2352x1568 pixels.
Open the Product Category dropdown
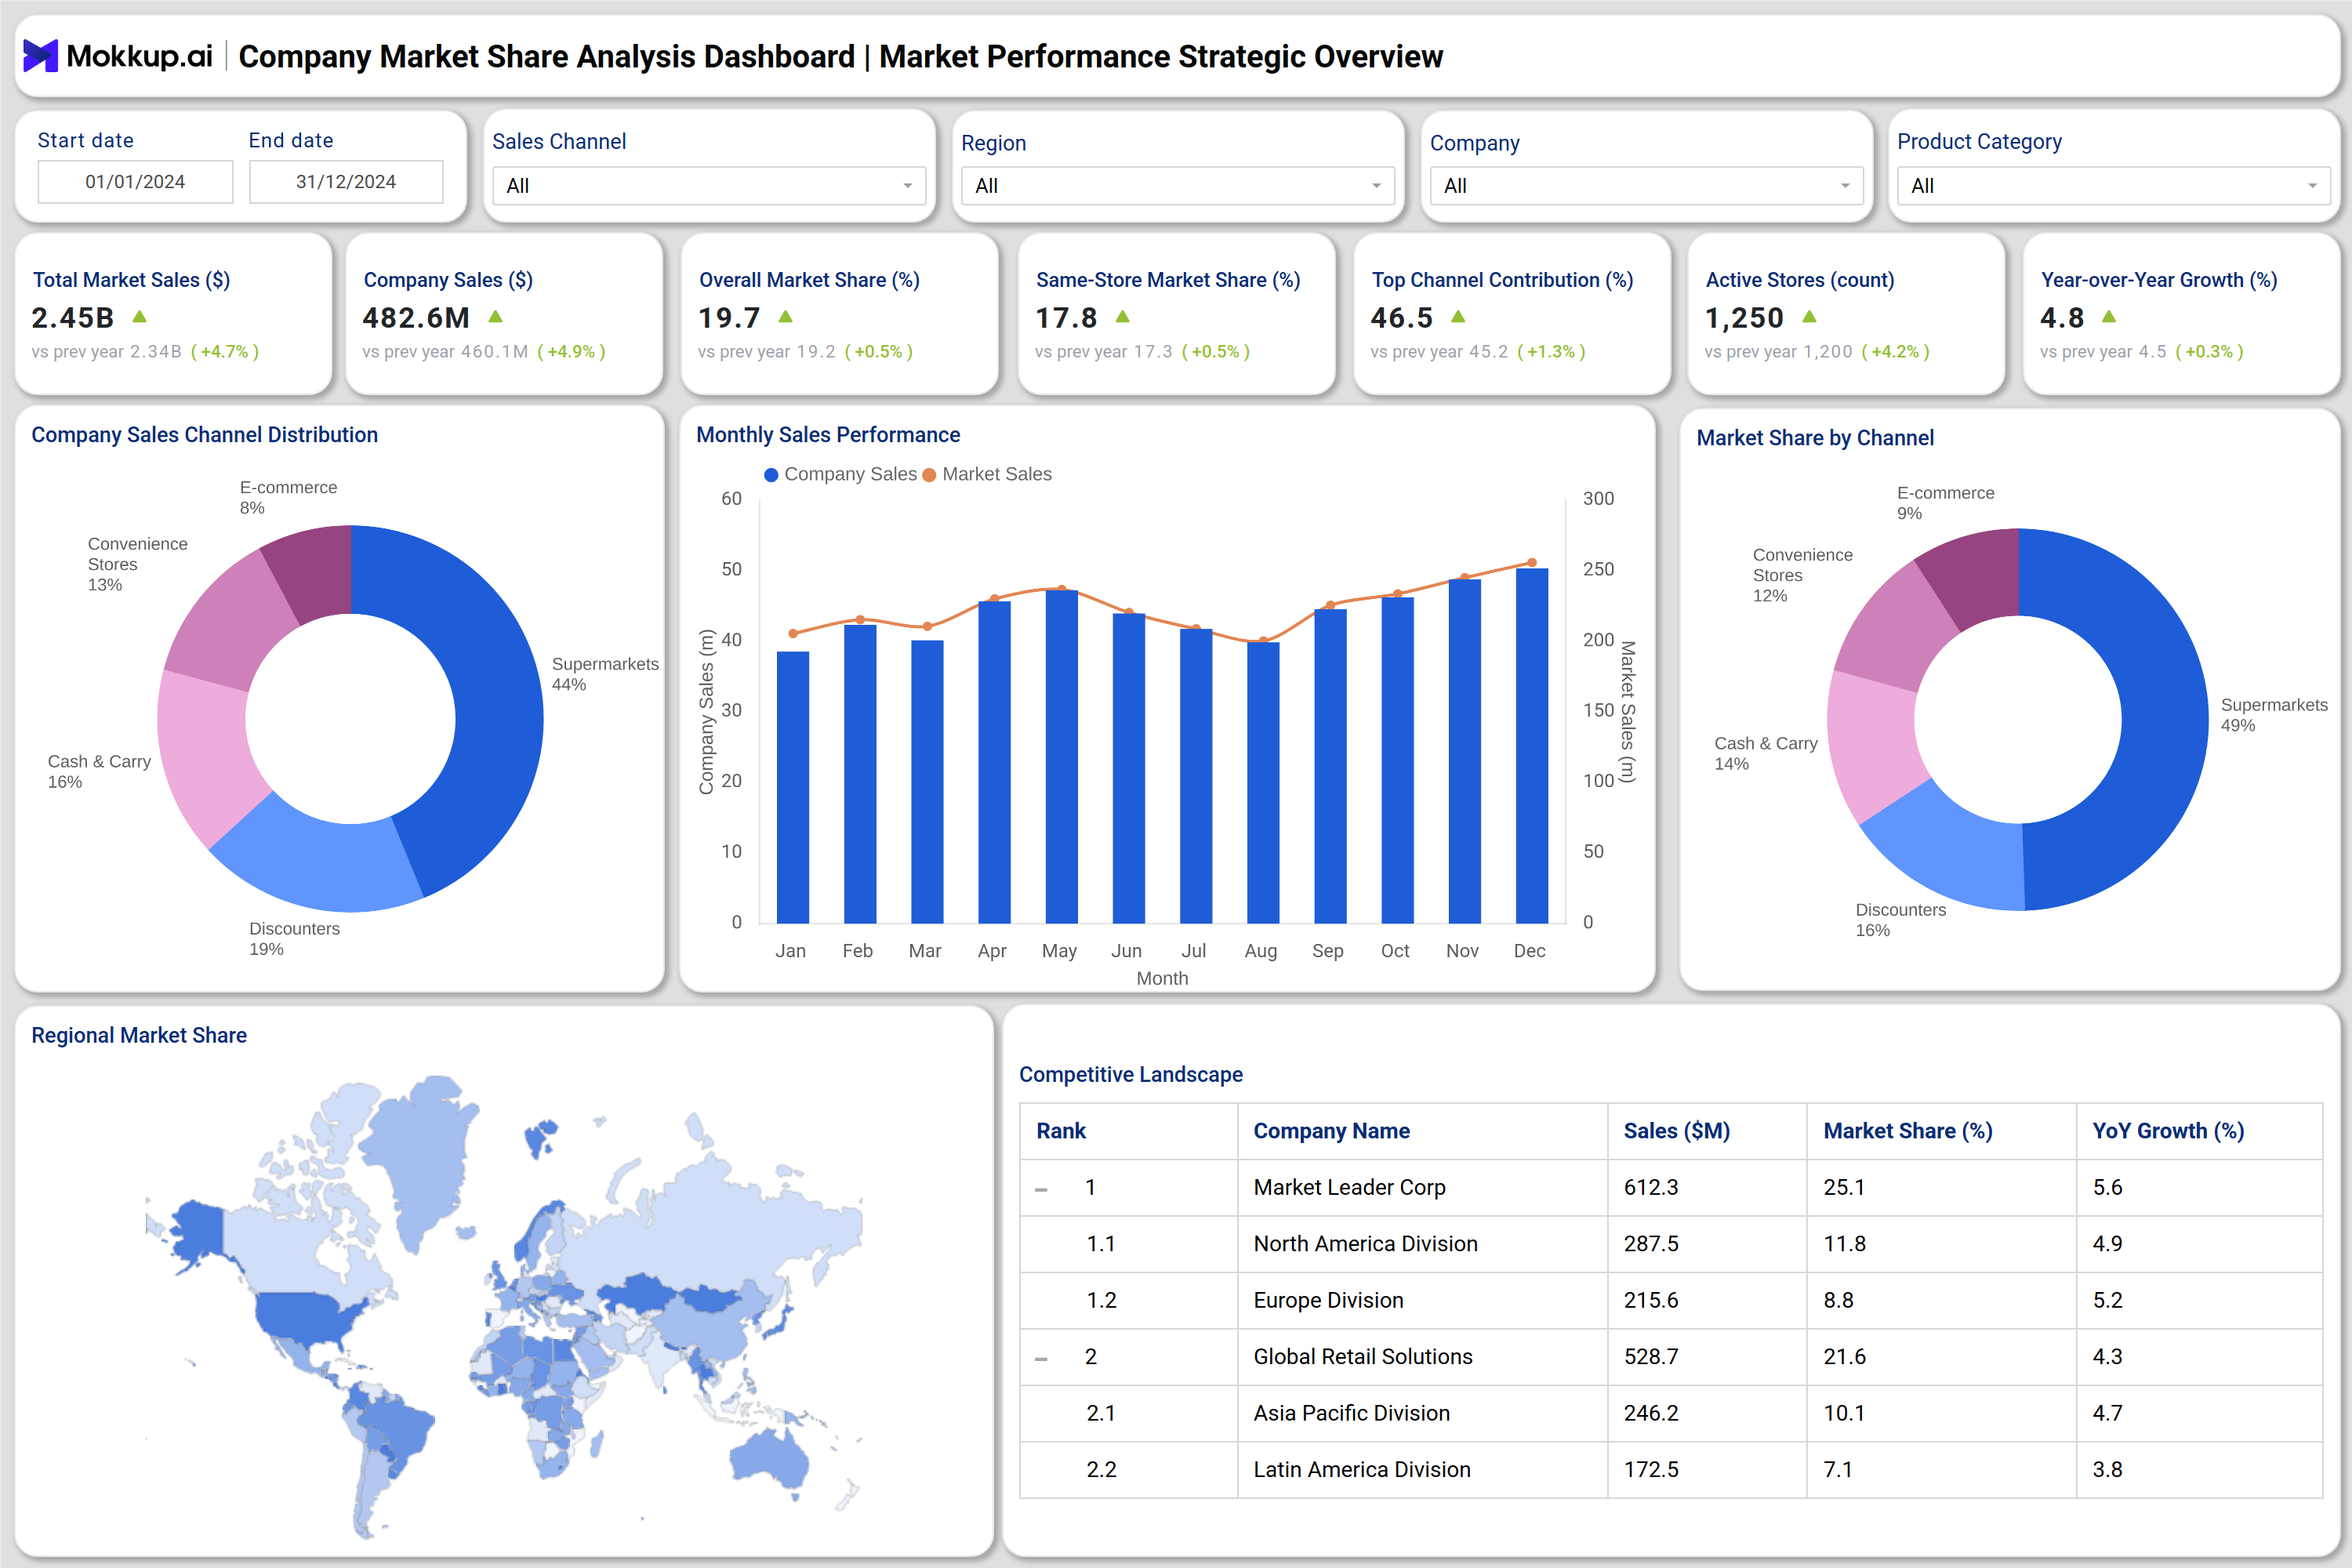[2113, 186]
